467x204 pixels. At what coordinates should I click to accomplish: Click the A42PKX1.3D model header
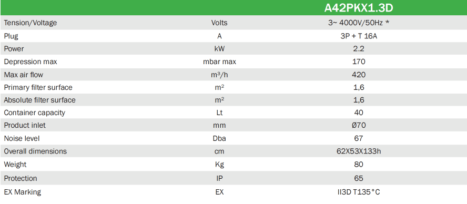tap(359, 8)
